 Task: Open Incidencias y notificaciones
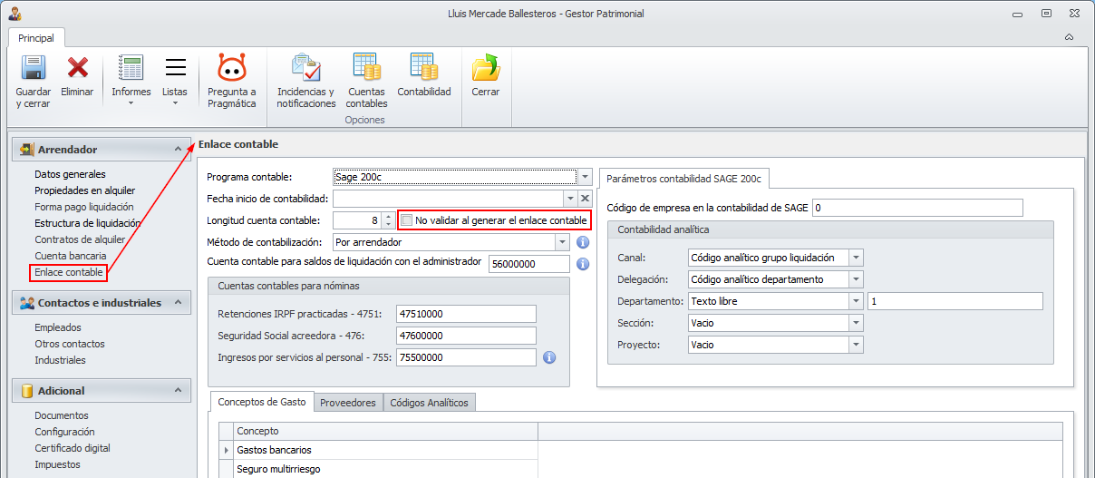click(306, 69)
